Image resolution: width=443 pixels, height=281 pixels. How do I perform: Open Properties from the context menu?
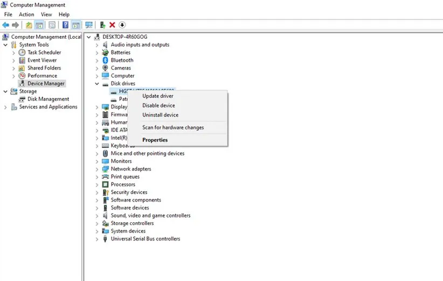tap(155, 140)
